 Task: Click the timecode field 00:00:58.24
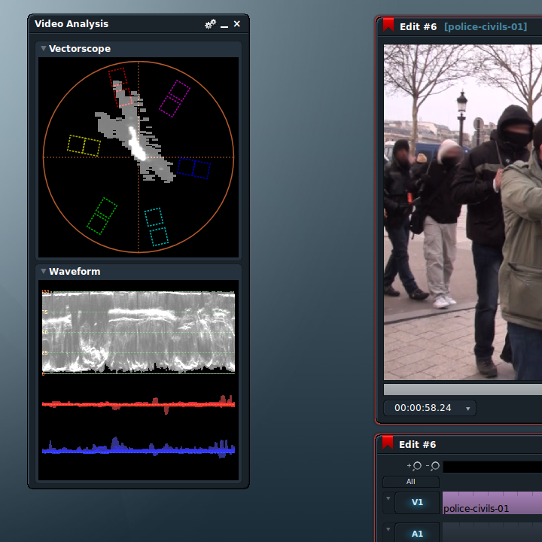point(423,408)
